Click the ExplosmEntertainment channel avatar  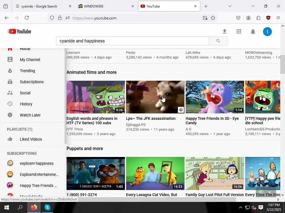10,174
